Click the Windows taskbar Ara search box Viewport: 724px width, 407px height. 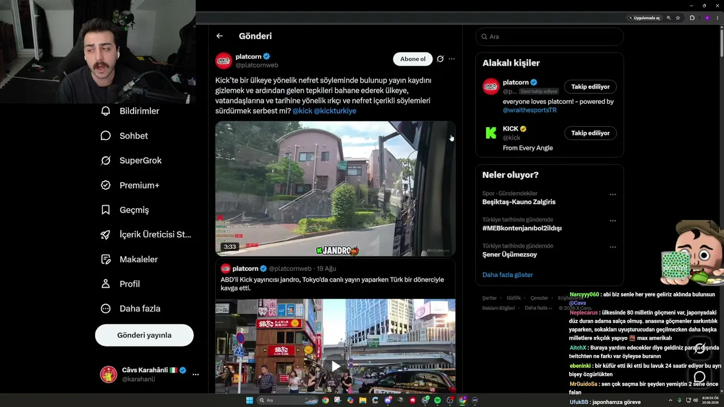286,400
